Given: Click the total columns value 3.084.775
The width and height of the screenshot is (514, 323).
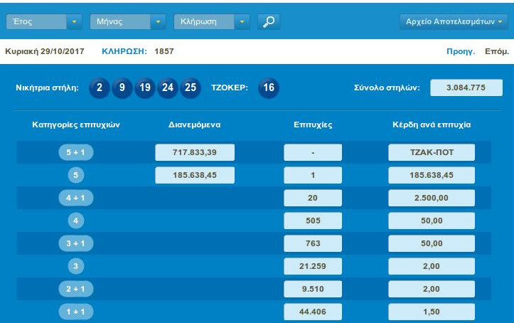Looking at the screenshot, I should click(x=466, y=88).
